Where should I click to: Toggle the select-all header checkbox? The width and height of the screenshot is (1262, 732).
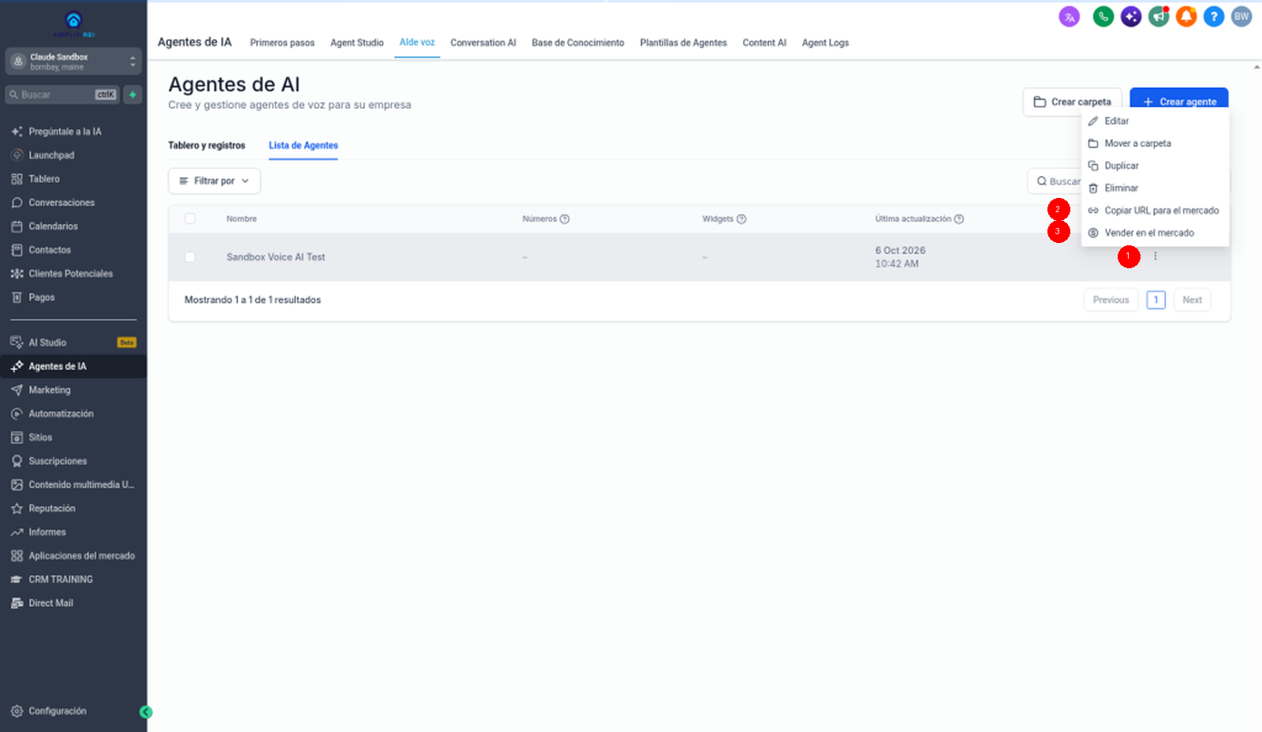coord(190,218)
